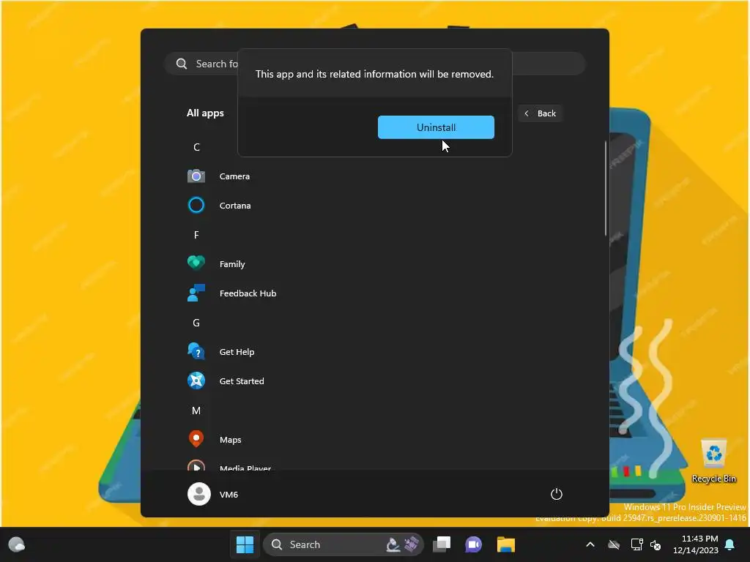The width and height of the screenshot is (750, 562).
Task: Click the search highlight icon in taskbar search
Action: click(402, 544)
